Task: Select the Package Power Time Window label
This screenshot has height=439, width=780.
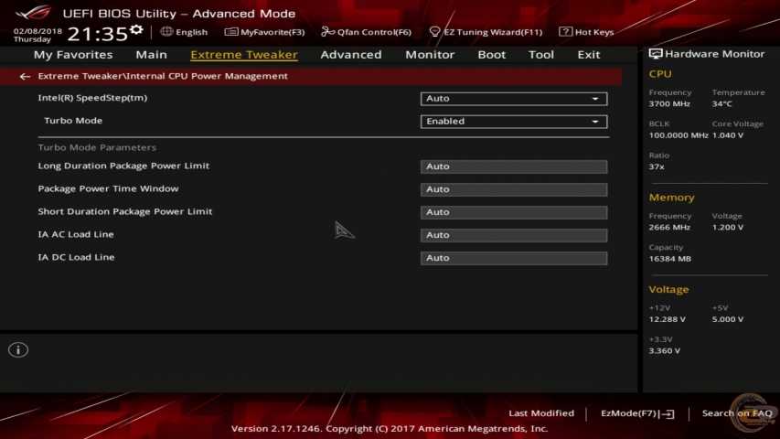Action: click(109, 188)
